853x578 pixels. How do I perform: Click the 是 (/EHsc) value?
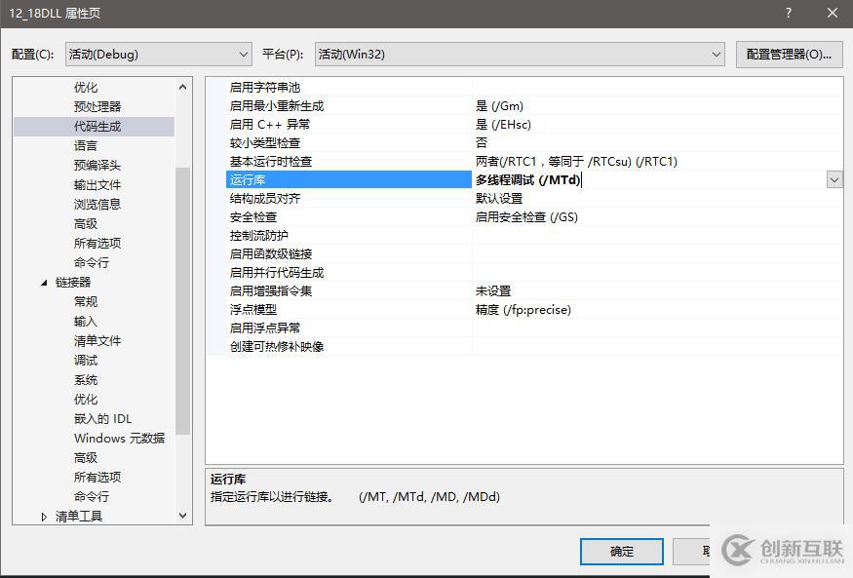pos(503,125)
